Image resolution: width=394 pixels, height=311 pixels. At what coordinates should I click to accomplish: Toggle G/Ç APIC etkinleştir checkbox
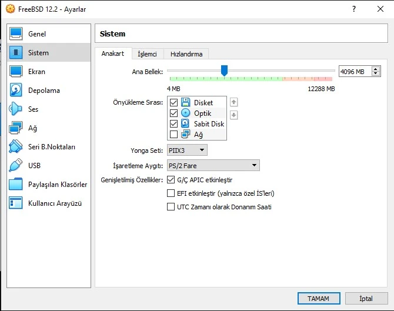coord(171,180)
